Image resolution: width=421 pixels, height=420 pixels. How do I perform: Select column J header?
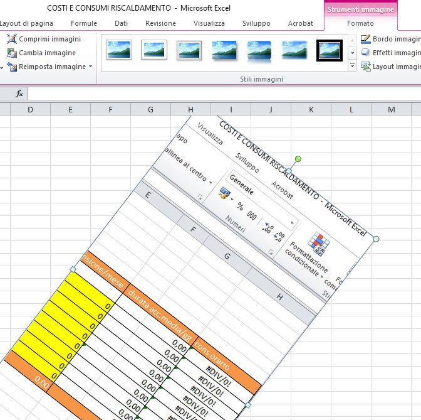pos(271,110)
